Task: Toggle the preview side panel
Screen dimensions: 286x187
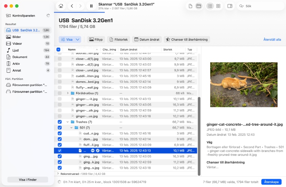Action: click(230, 6)
